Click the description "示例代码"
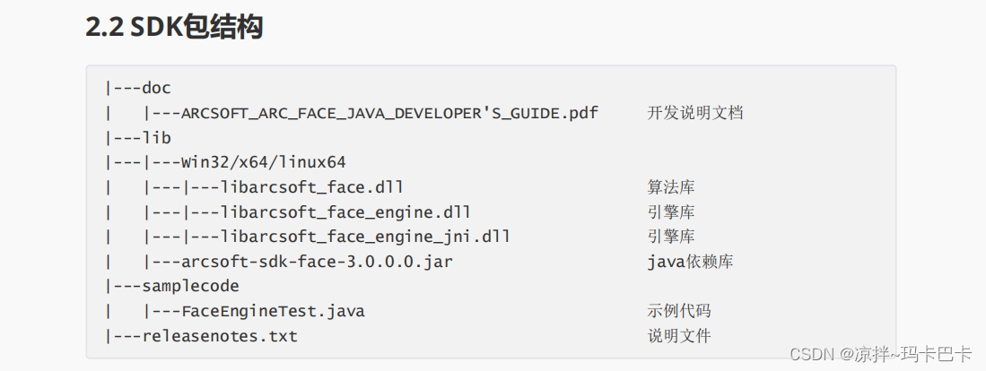Image resolution: width=986 pixels, height=371 pixels. pos(679,311)
